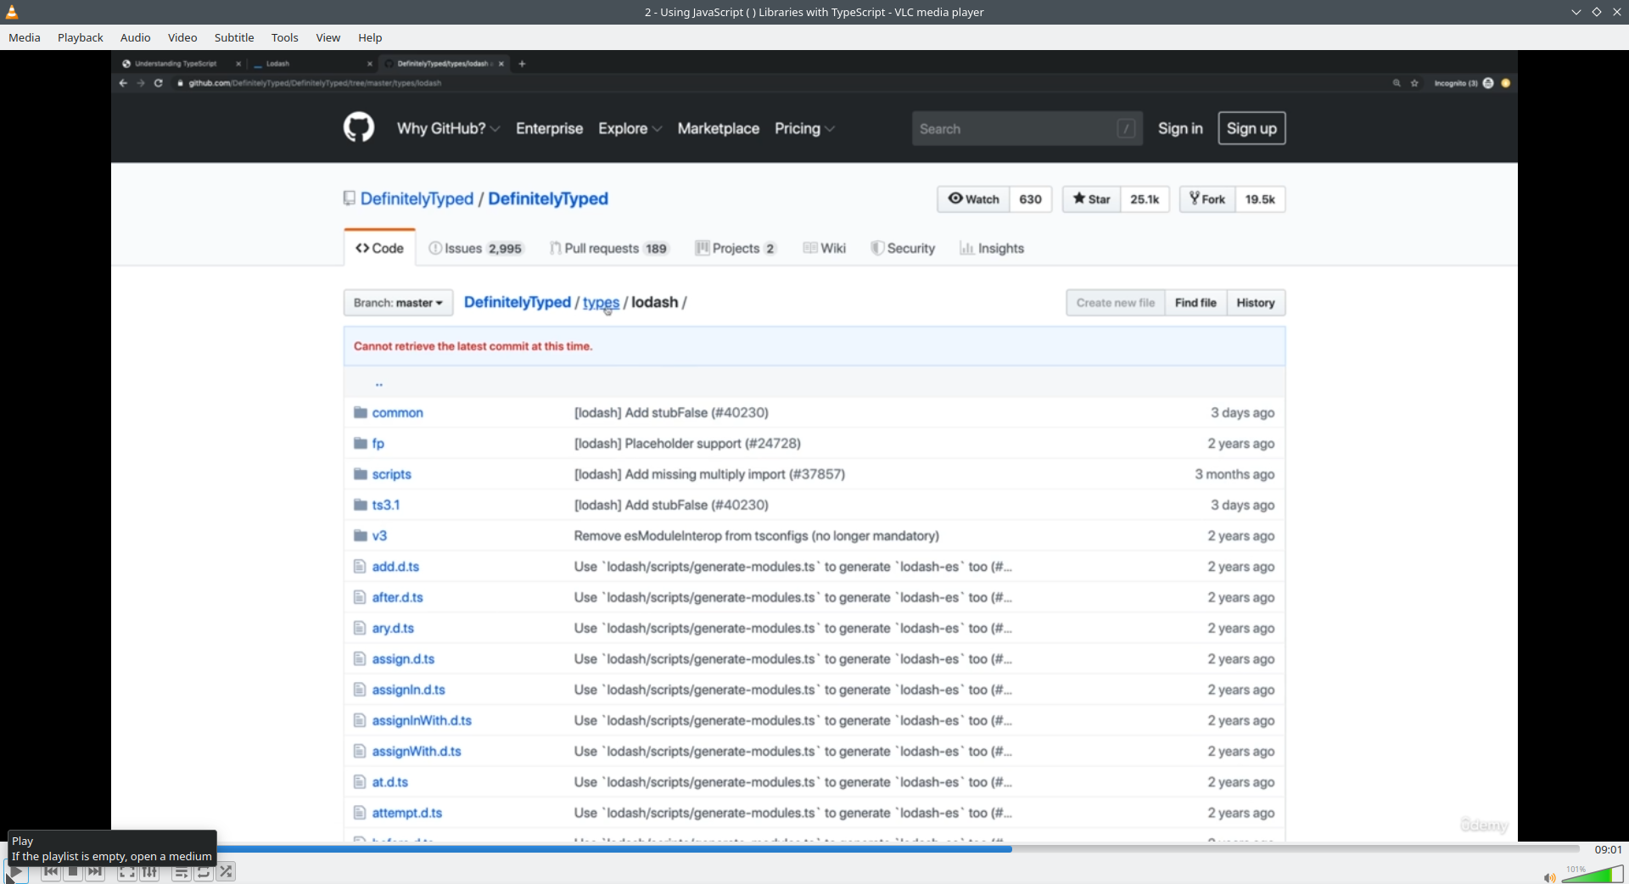This screenshot has height=884, width=1629.
Task: Click the scripts folder icon
Action: click(361, 474)
